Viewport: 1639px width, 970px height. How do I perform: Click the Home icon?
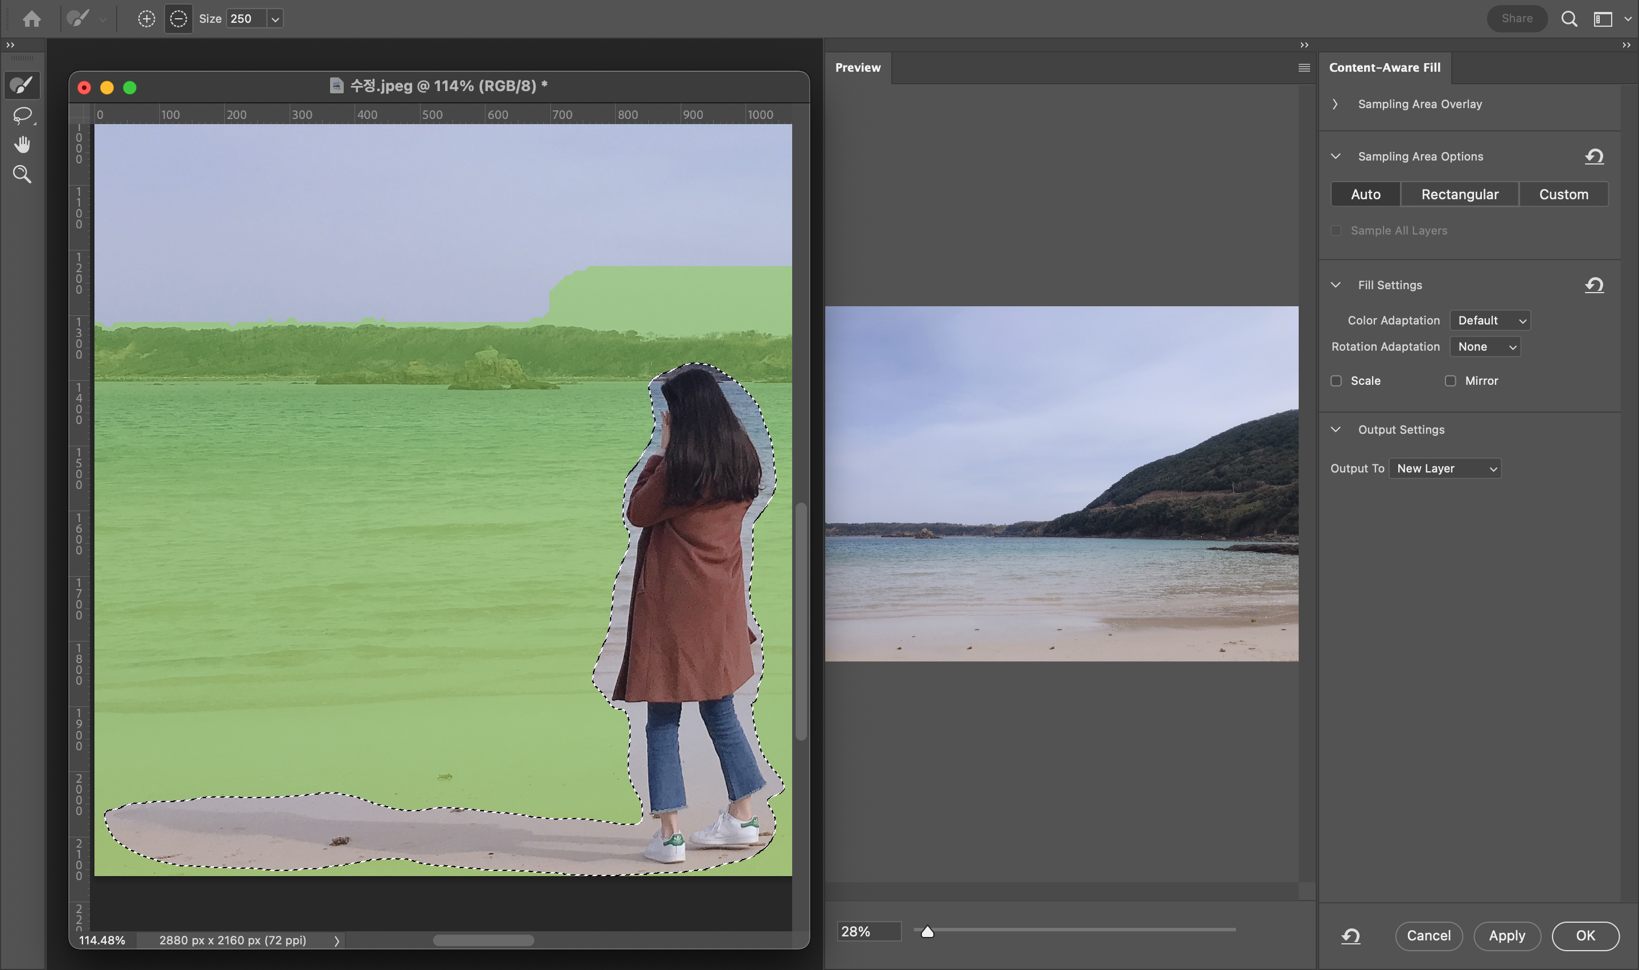31,19
